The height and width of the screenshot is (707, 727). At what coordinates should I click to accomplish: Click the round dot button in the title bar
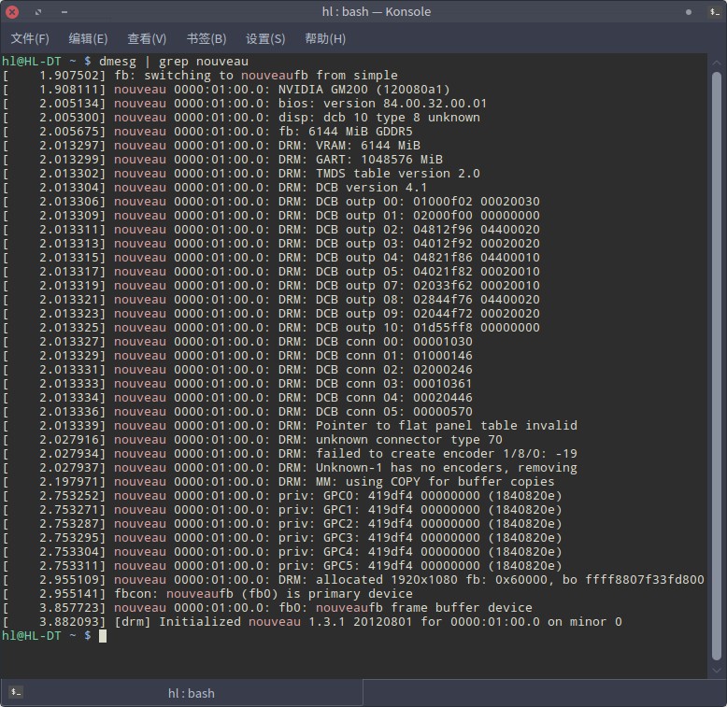(x=689, y=12)
